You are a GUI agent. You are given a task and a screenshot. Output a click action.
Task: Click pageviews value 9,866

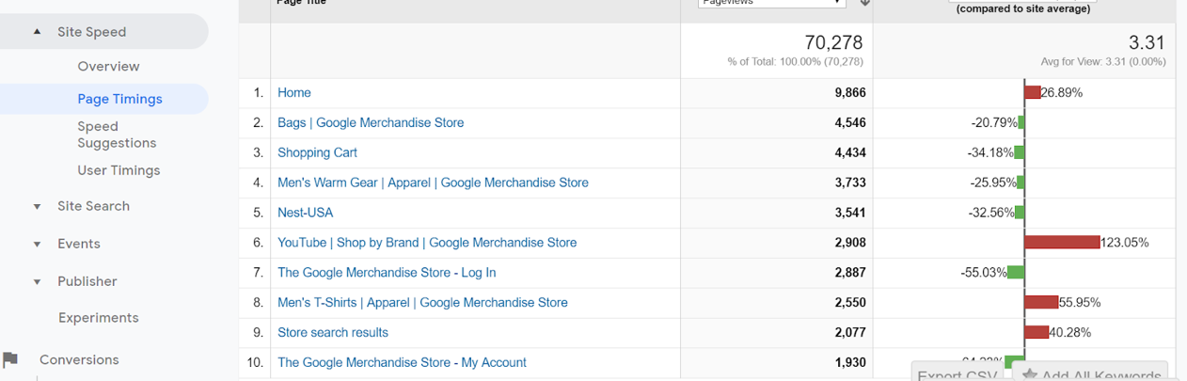point(850,92)
